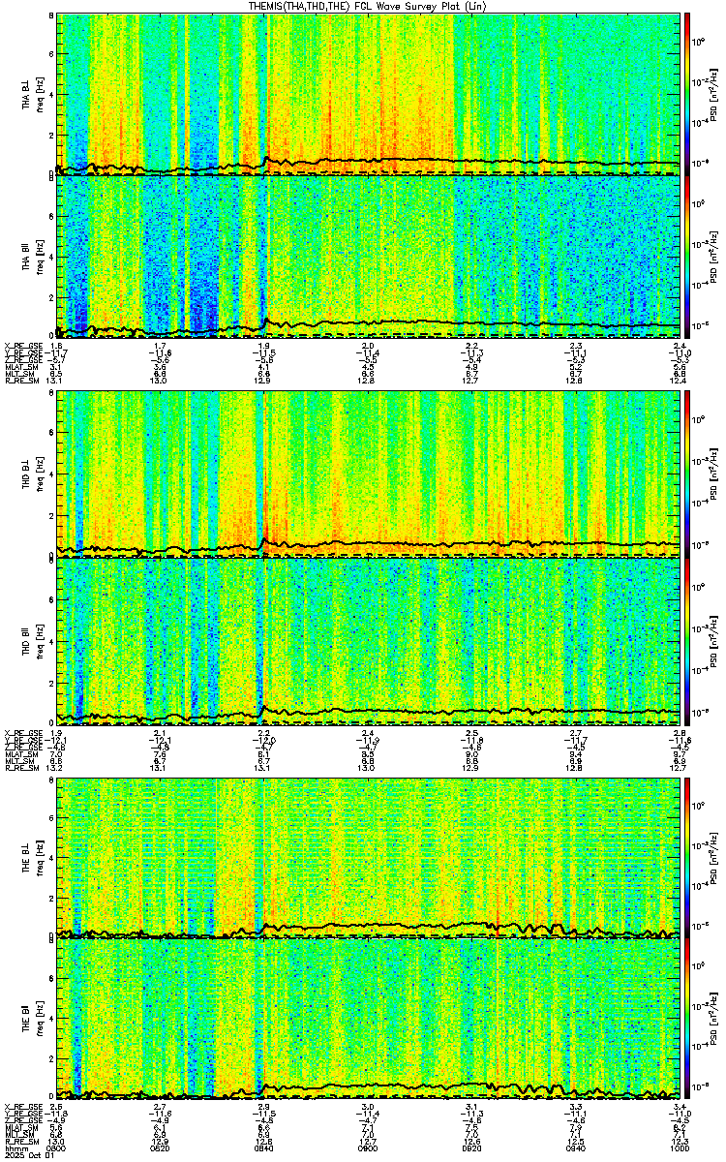Click the PSD color bar beside THA B-perpendicular panel

pyautogui.click(x=688, y=94)
